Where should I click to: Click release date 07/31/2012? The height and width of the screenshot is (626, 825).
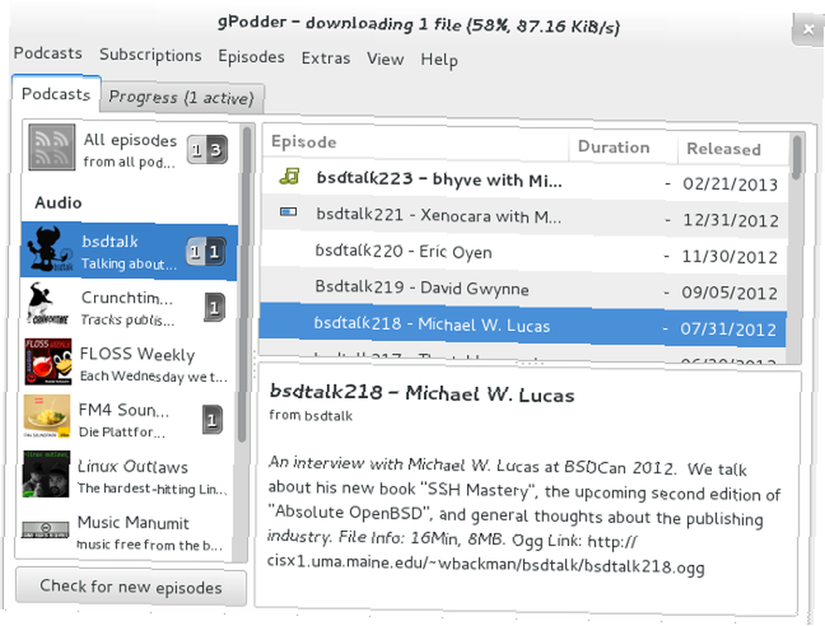pyautogui.click(x=728, y=329)
